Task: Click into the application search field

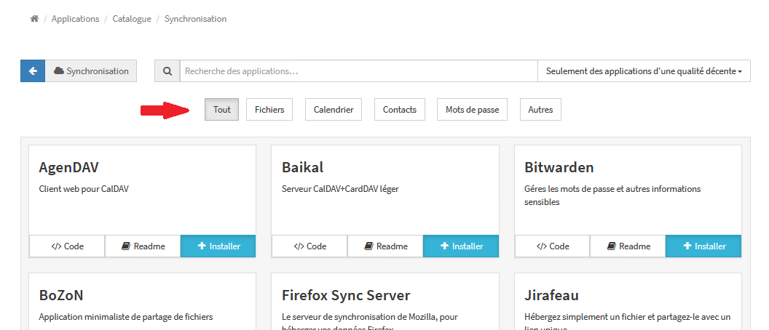Action: tap(358, 71)
